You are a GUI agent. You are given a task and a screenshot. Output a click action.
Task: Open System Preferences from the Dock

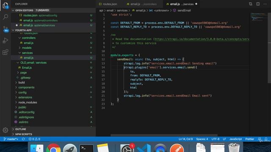[x=127, y=148]
